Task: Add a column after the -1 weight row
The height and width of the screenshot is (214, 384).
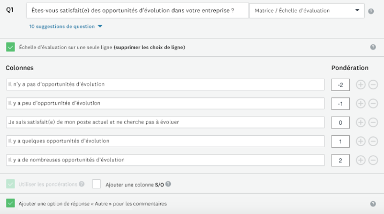Action: [360, 103]
